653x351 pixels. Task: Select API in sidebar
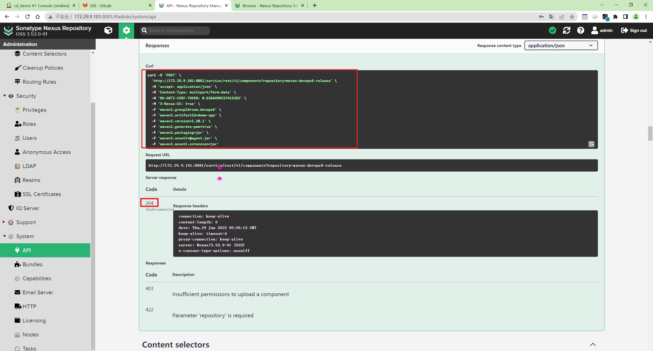(45, 250)
